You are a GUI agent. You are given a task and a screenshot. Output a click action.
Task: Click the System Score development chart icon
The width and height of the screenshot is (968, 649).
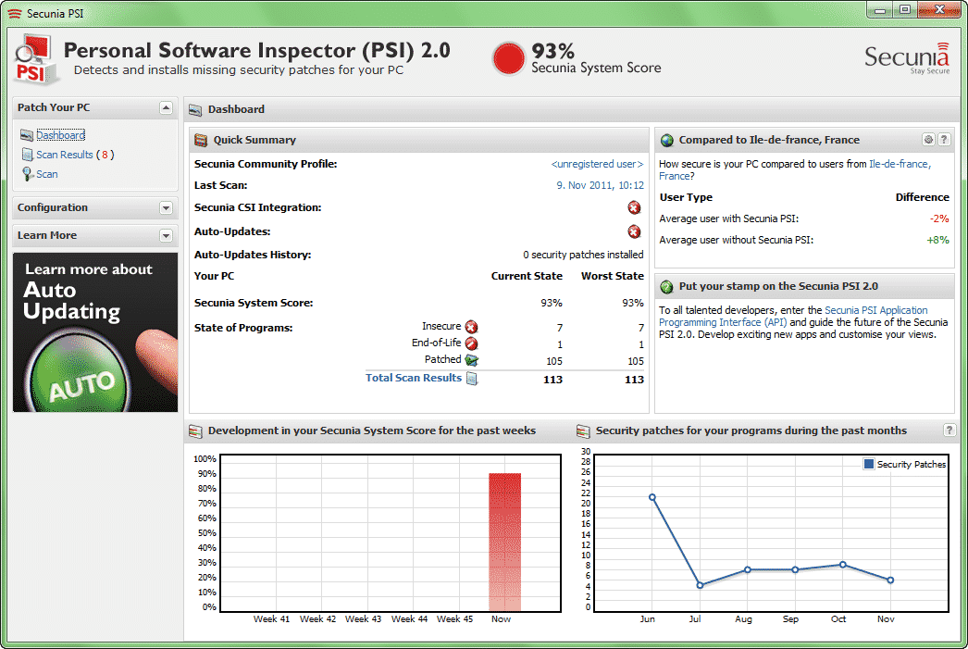pyautogui.click(x=195, y=431)
